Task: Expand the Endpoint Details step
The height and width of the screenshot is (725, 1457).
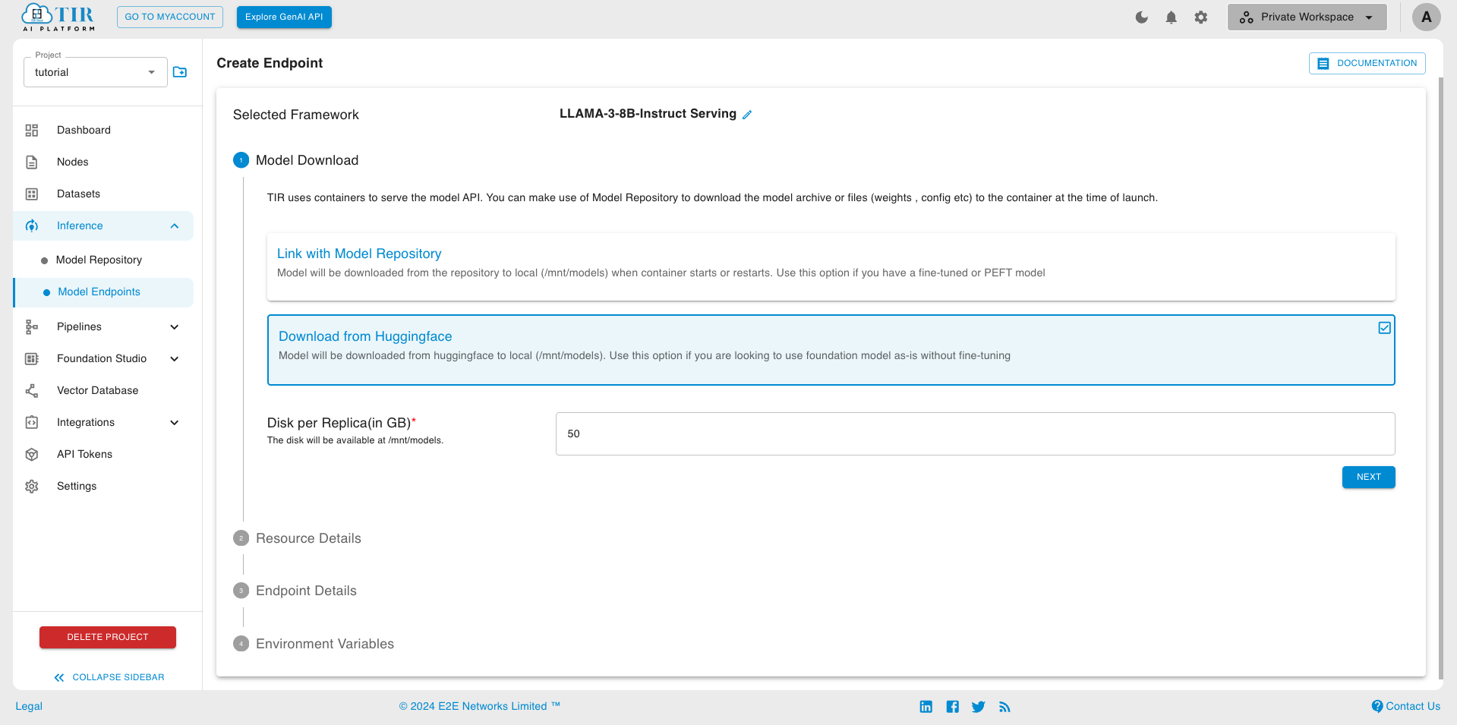Action: [x=306, y=591]
